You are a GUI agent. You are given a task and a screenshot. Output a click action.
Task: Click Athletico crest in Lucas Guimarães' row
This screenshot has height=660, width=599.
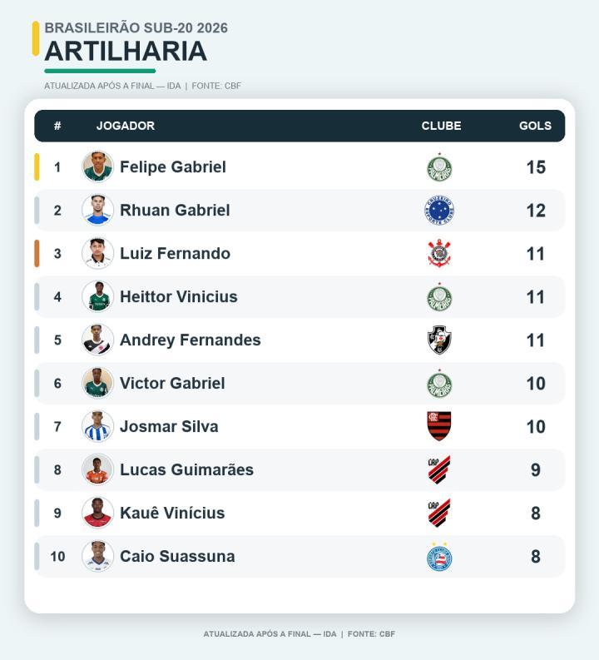pos(439,469)
